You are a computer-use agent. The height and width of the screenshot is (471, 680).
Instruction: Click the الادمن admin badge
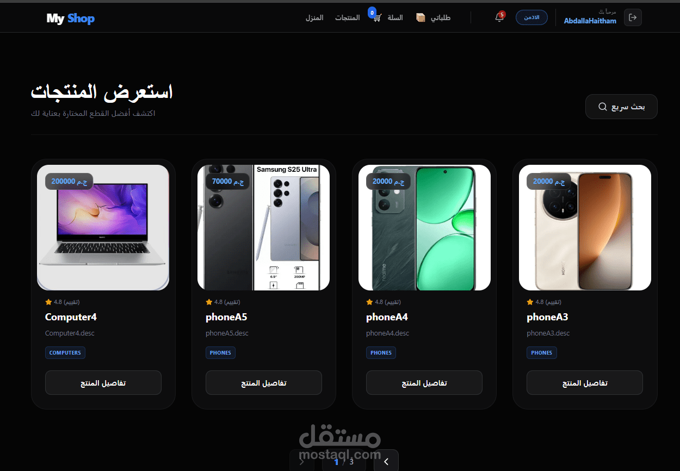(531, 17)
